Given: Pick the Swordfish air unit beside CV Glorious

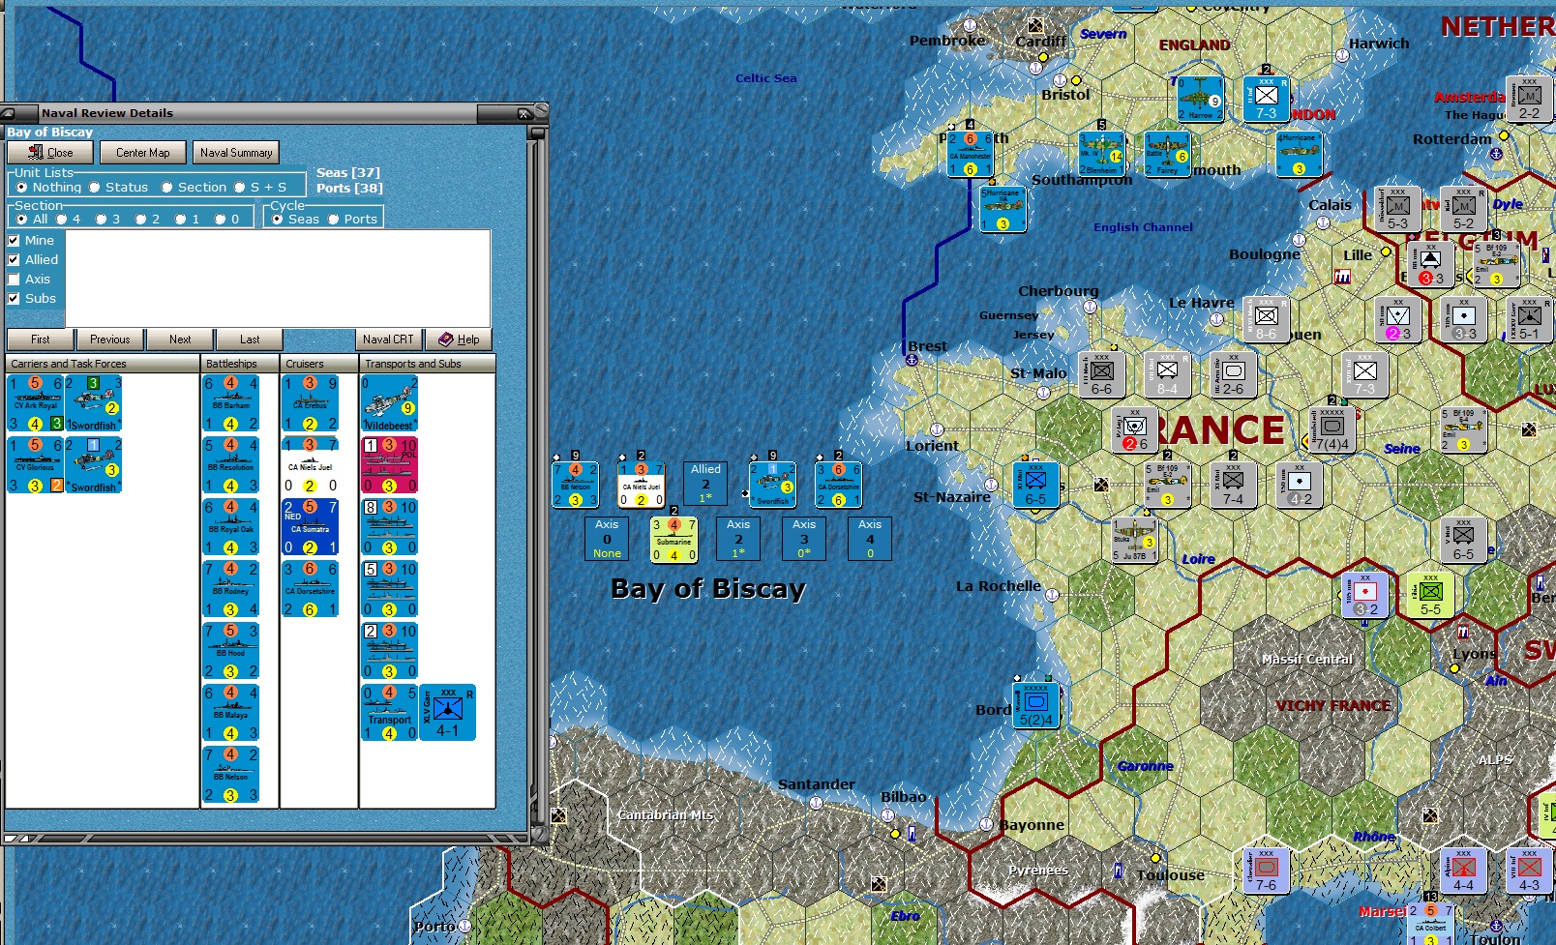Looking at the screenshot, I should pyautogui.click(x=94, y=465).
